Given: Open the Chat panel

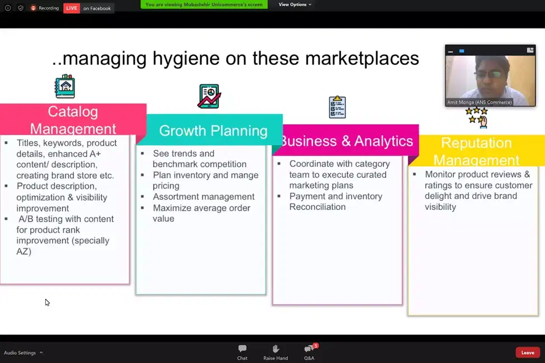Looking at the screenshot, I should [x=242, y=352].
